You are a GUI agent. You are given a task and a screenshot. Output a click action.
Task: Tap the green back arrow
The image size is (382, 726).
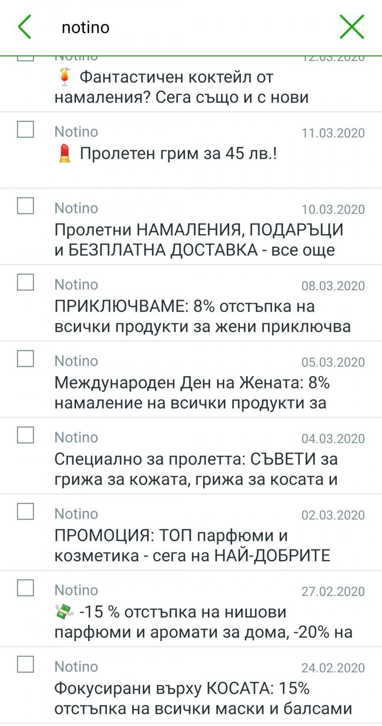click(x=25, y=27)
